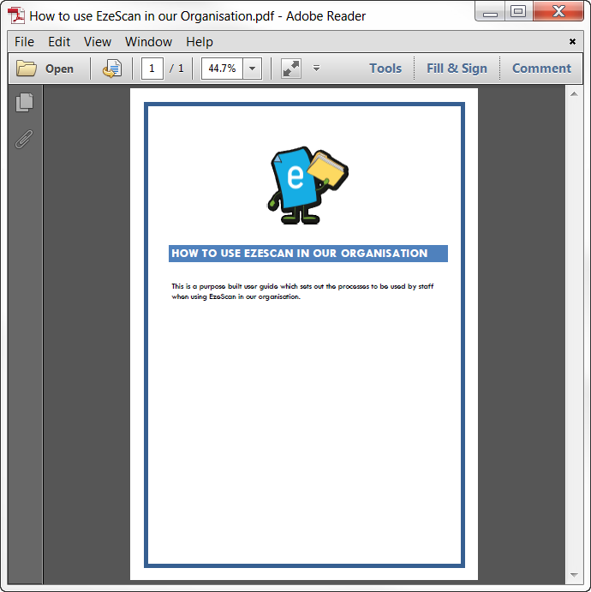
Task: Toggle the Fill & Sign pane
Action: [x=457, y=69]
